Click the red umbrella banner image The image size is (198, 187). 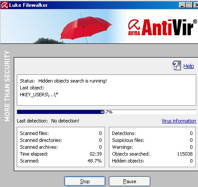pos(86,28)
